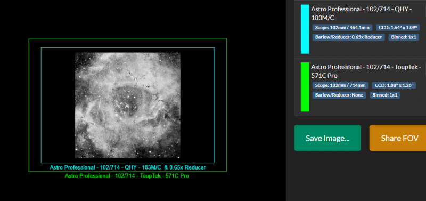This screenshot has height=201, width=426.
Task: Click the orange Share FOV button
Action: coord(398,138)
